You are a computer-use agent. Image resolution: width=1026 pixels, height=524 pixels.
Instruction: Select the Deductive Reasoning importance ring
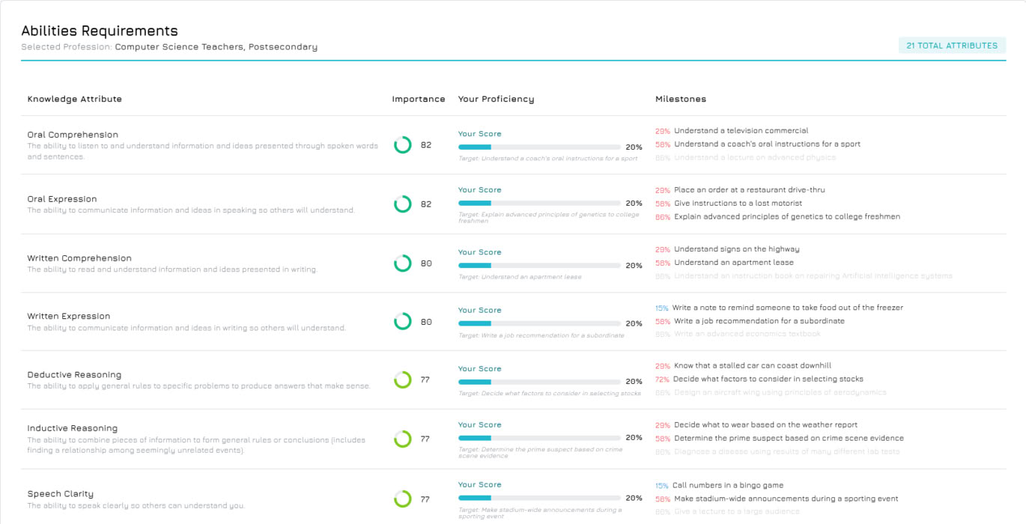click(x=403, y=380)
